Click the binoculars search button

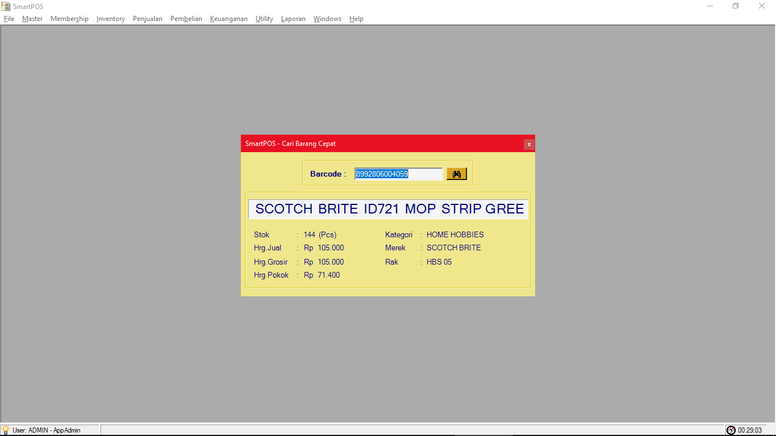tap(457, 174)
